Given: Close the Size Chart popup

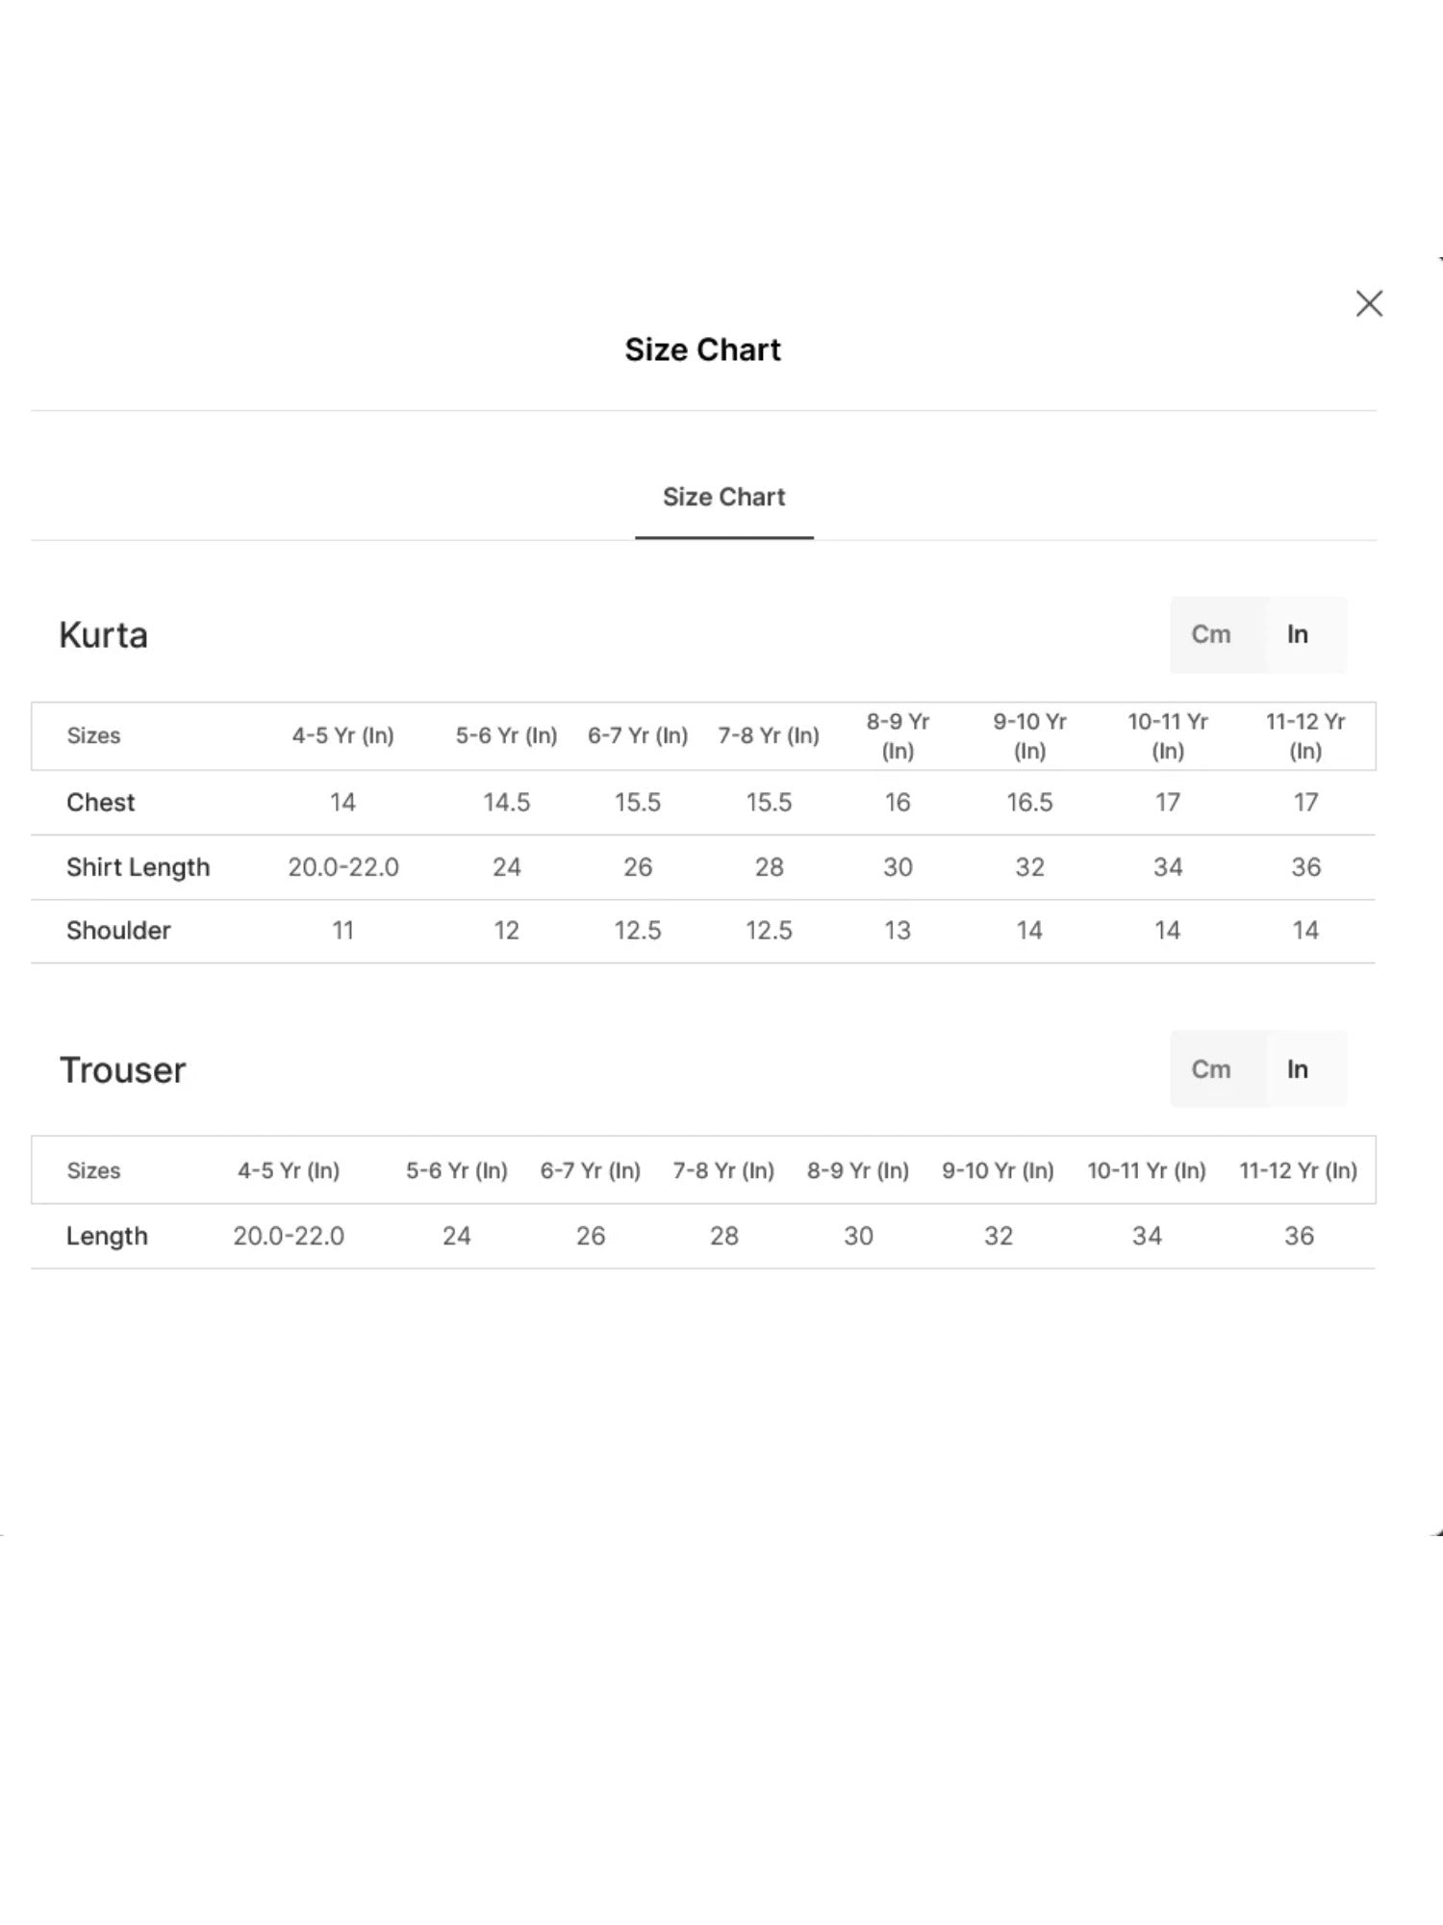Looking at the screenshot, I should [1369, 303].
